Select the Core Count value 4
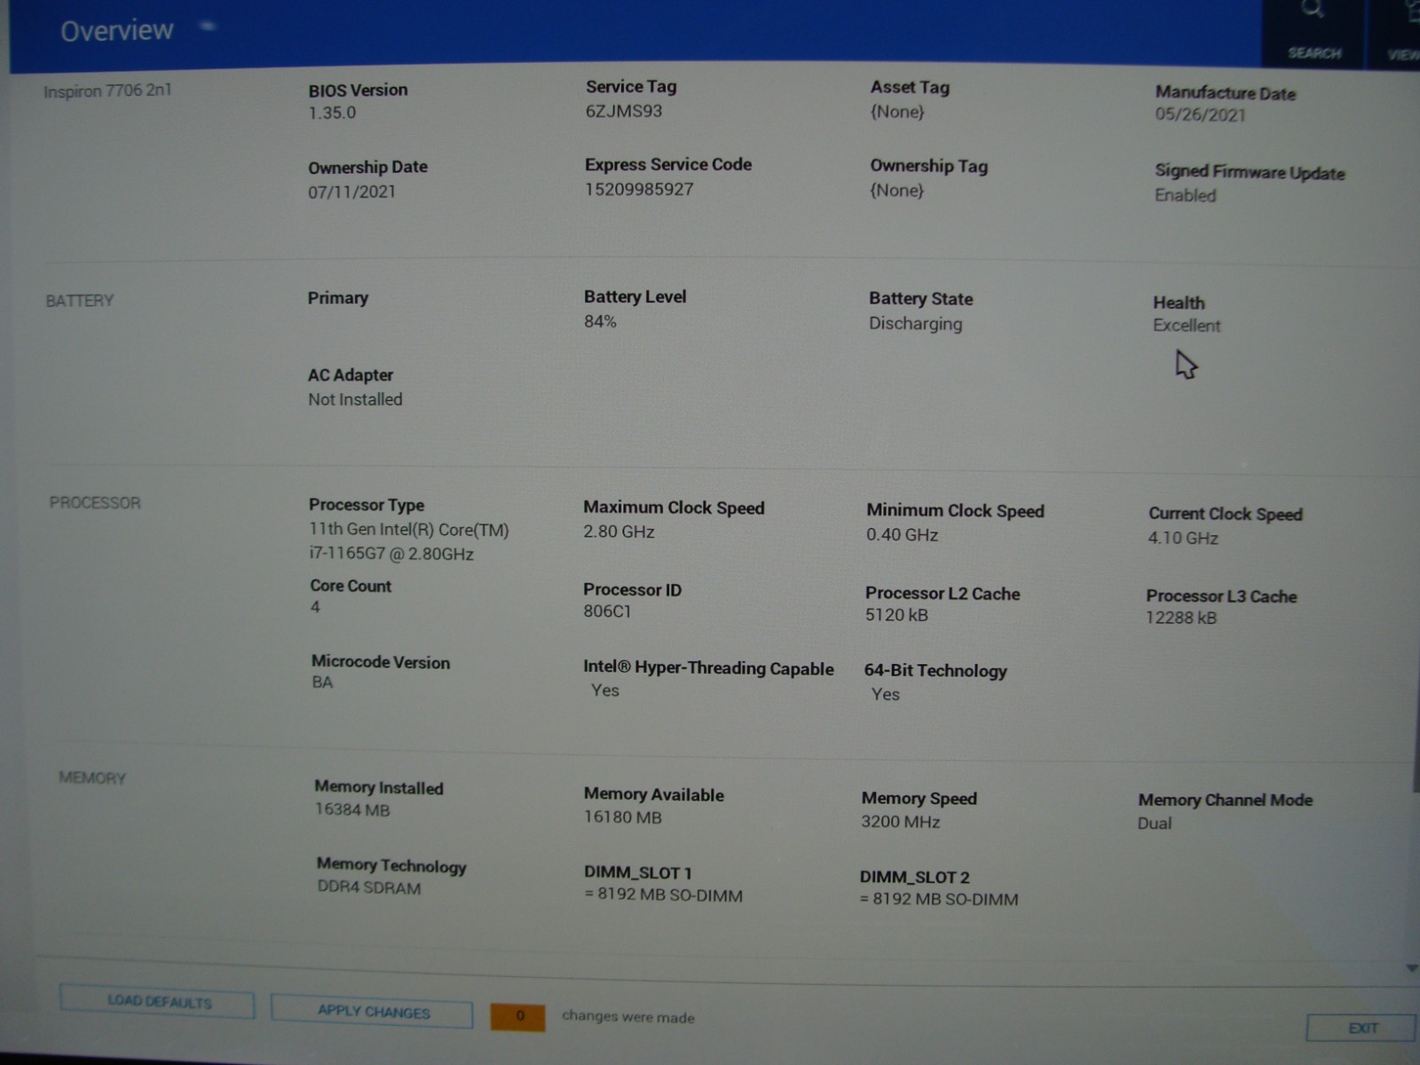The width and height of the screenshot is (1420, 1065). coord(315,607)
